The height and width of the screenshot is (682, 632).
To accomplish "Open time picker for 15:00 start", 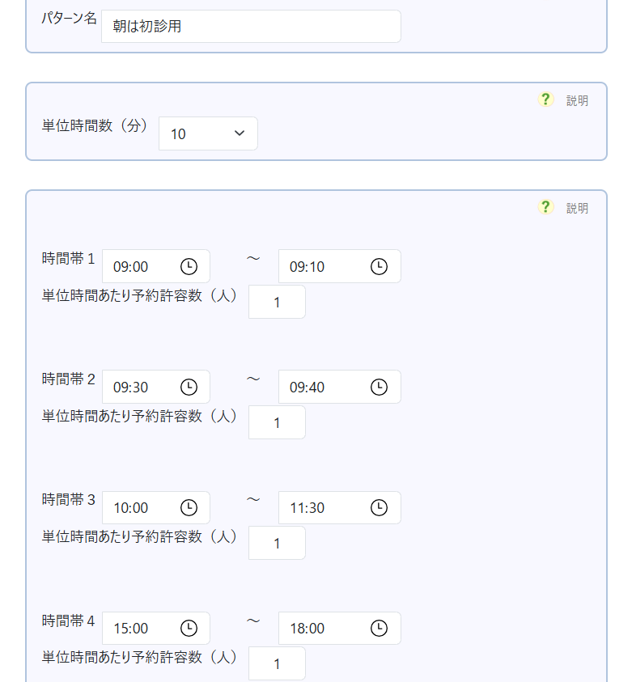I will coord(188,628).
